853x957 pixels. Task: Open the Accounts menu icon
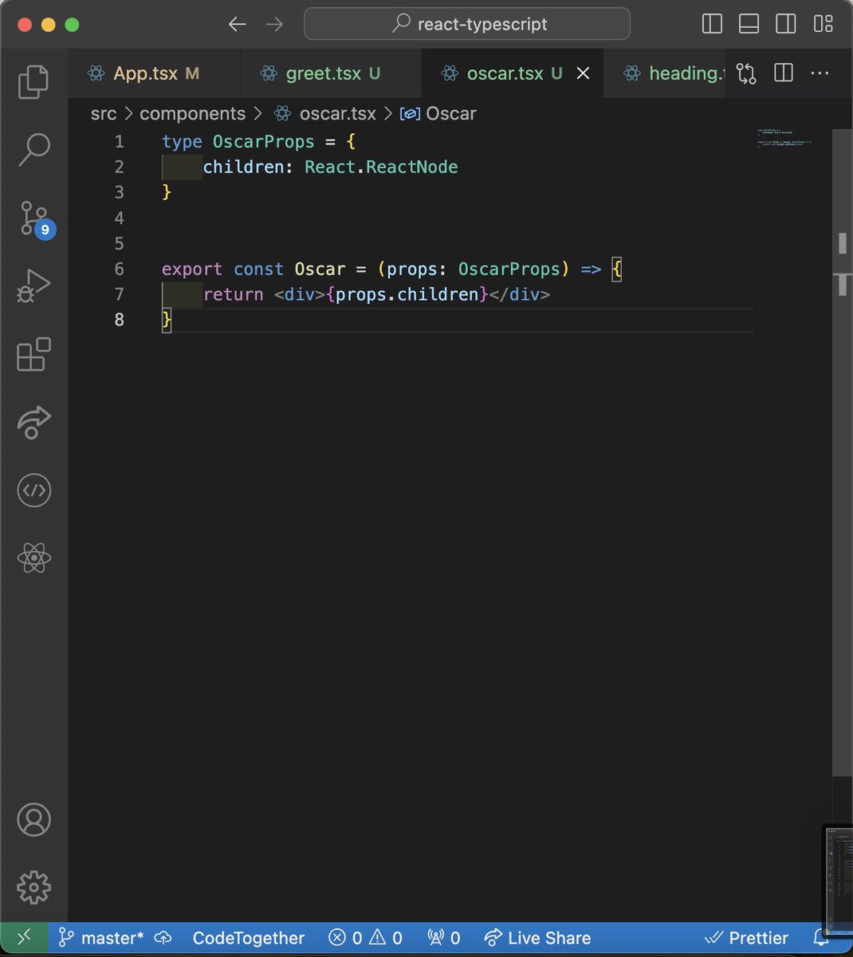[x=33, y=820]
